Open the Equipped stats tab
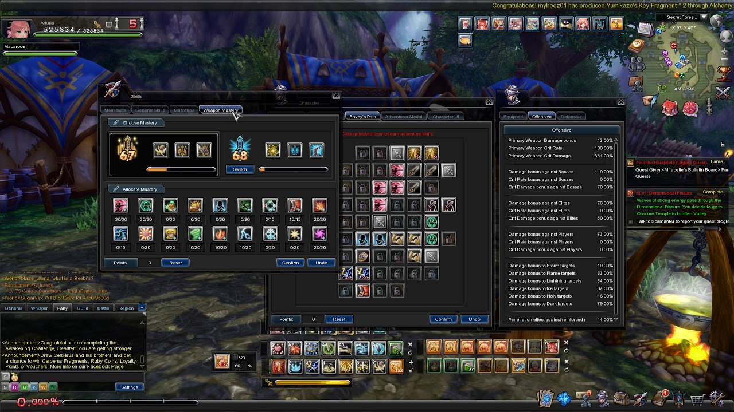734x412 pixels. 513,117
